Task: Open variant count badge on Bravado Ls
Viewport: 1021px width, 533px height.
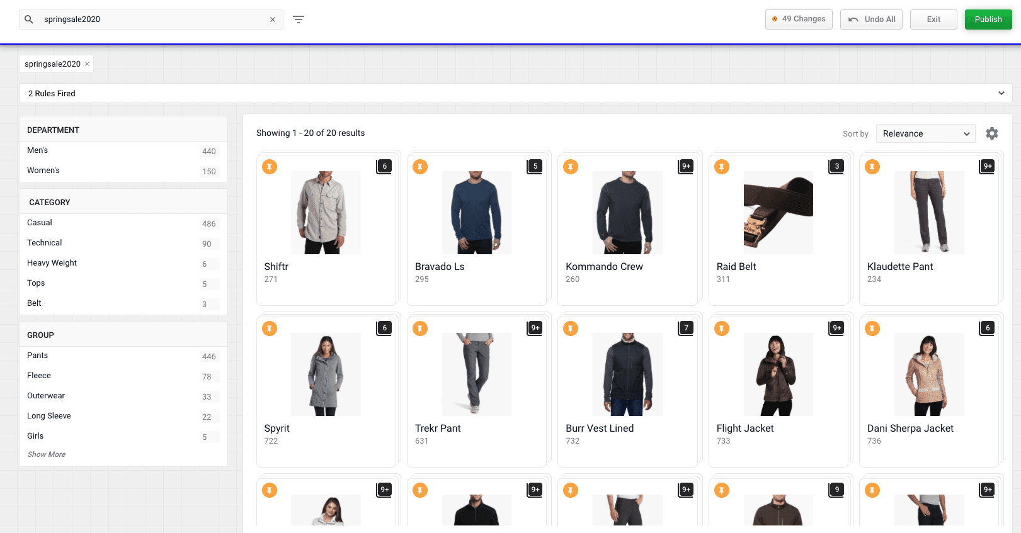Action: click(x=535, y=166)
